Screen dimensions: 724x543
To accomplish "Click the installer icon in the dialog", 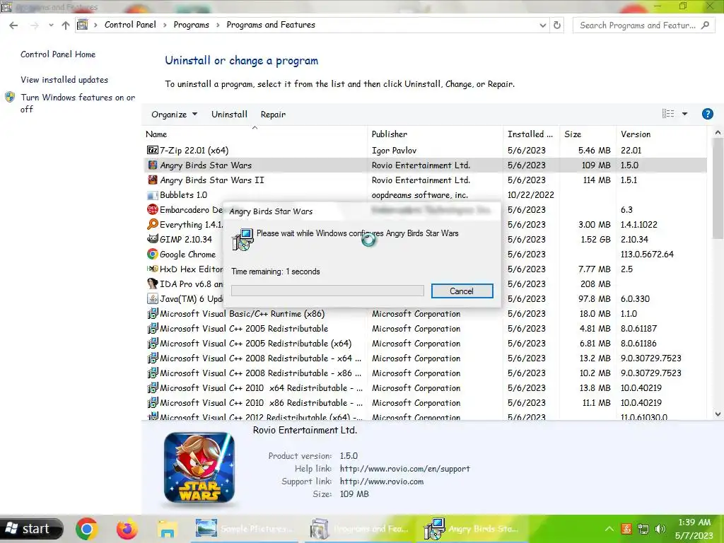I will pos(243,239).
